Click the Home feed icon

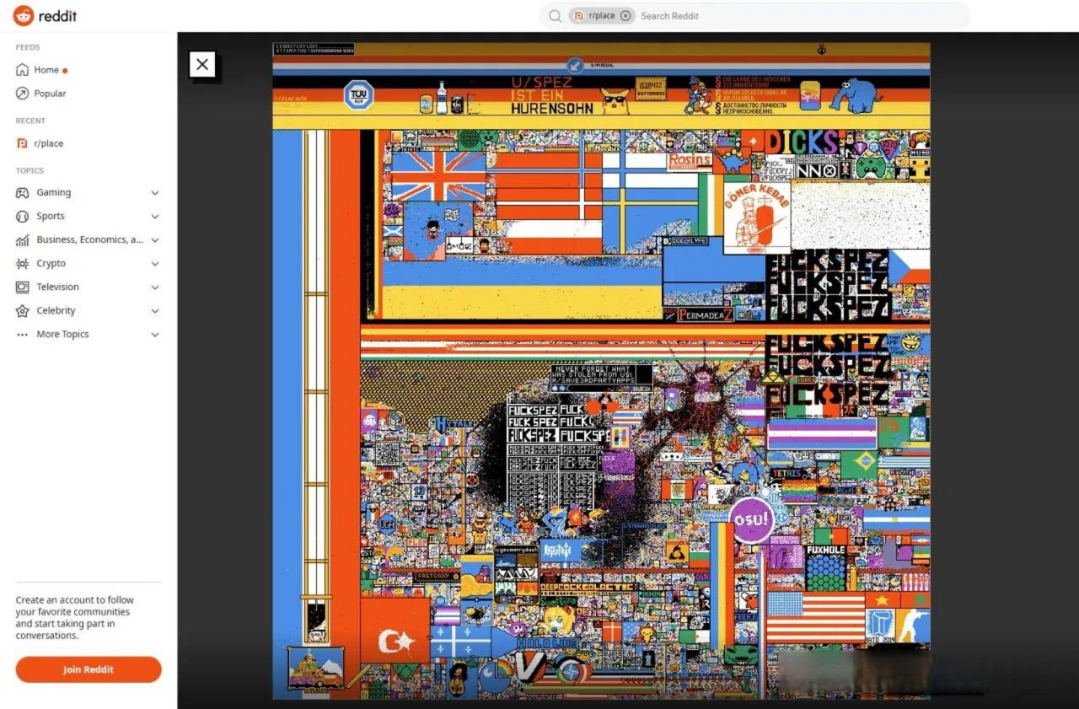coord(23,70)
